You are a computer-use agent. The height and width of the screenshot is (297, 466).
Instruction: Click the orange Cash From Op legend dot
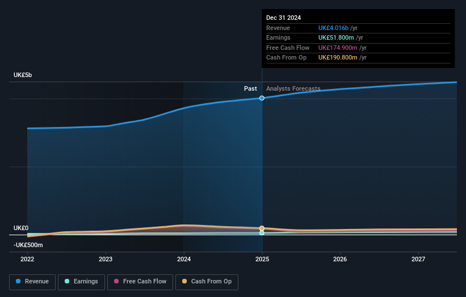point(184,281)
